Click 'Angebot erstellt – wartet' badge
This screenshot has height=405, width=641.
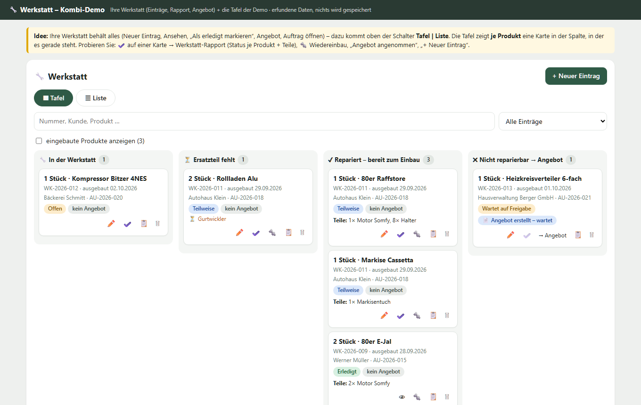(x=517, y=220)
